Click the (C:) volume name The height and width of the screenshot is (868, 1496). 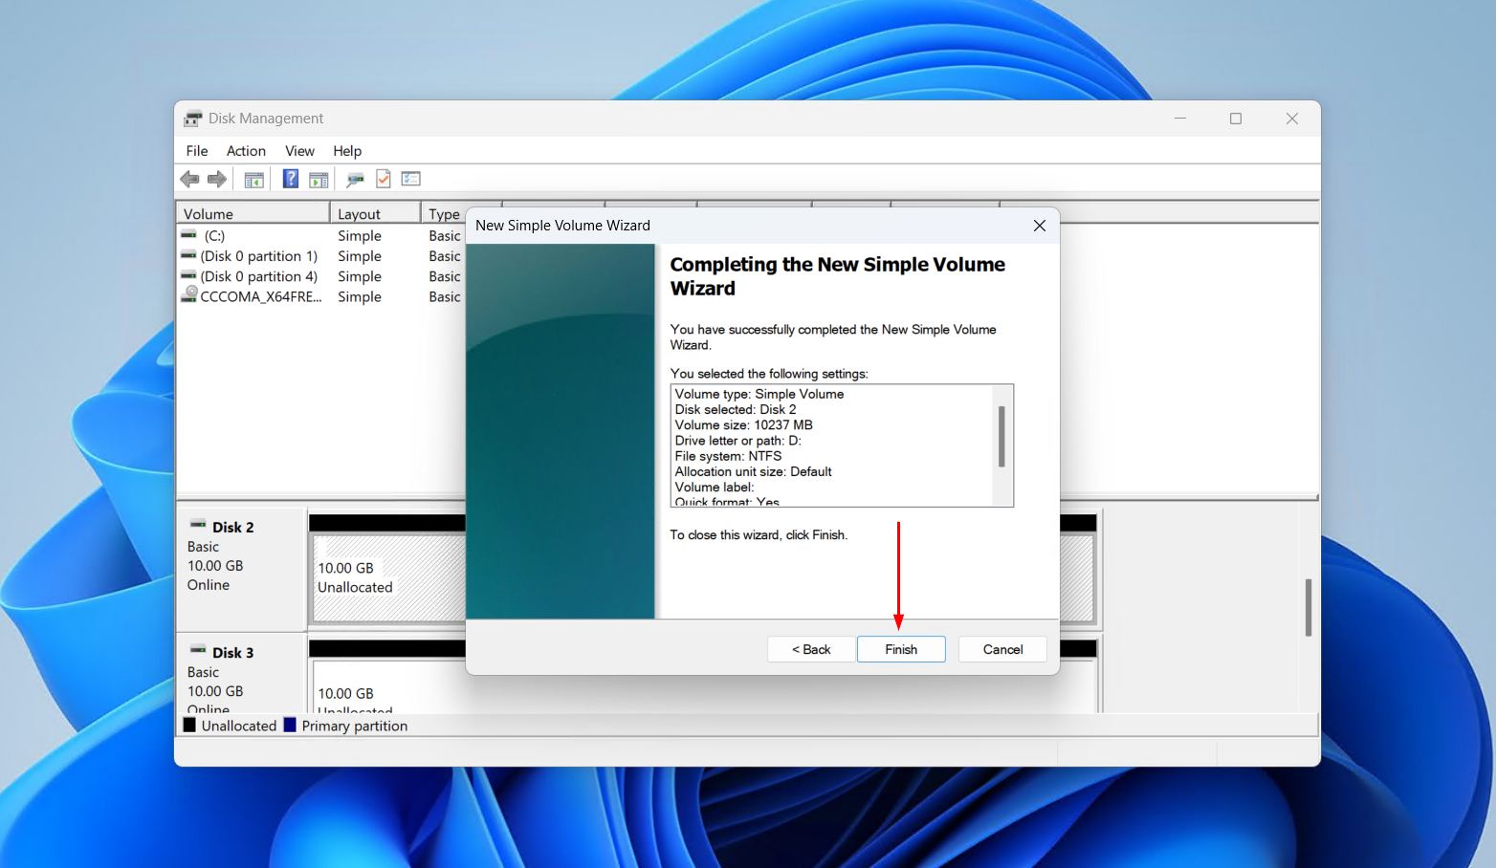(x=214, y=235)
